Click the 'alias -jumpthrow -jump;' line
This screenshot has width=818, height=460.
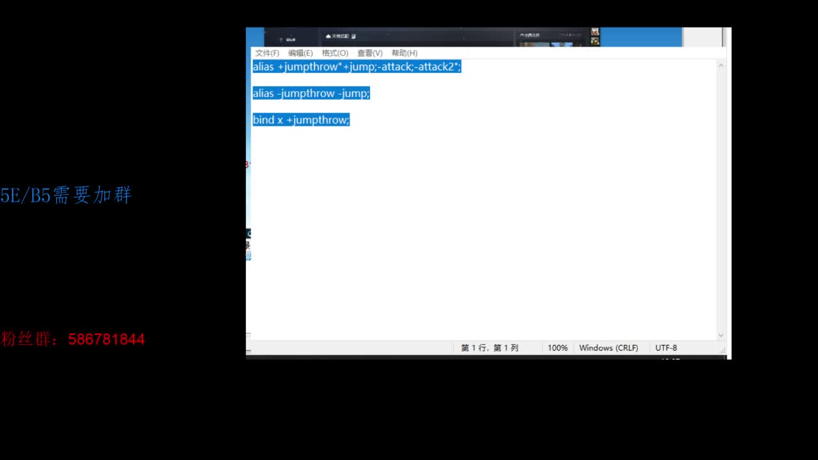point(311,93)
